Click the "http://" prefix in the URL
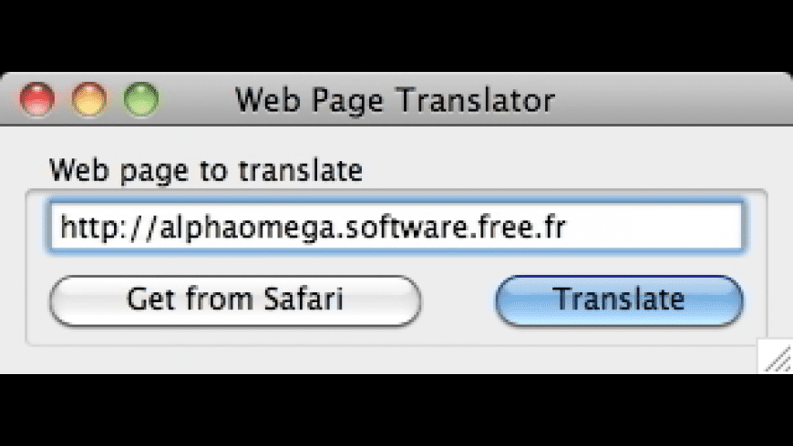 coord(95,227)
